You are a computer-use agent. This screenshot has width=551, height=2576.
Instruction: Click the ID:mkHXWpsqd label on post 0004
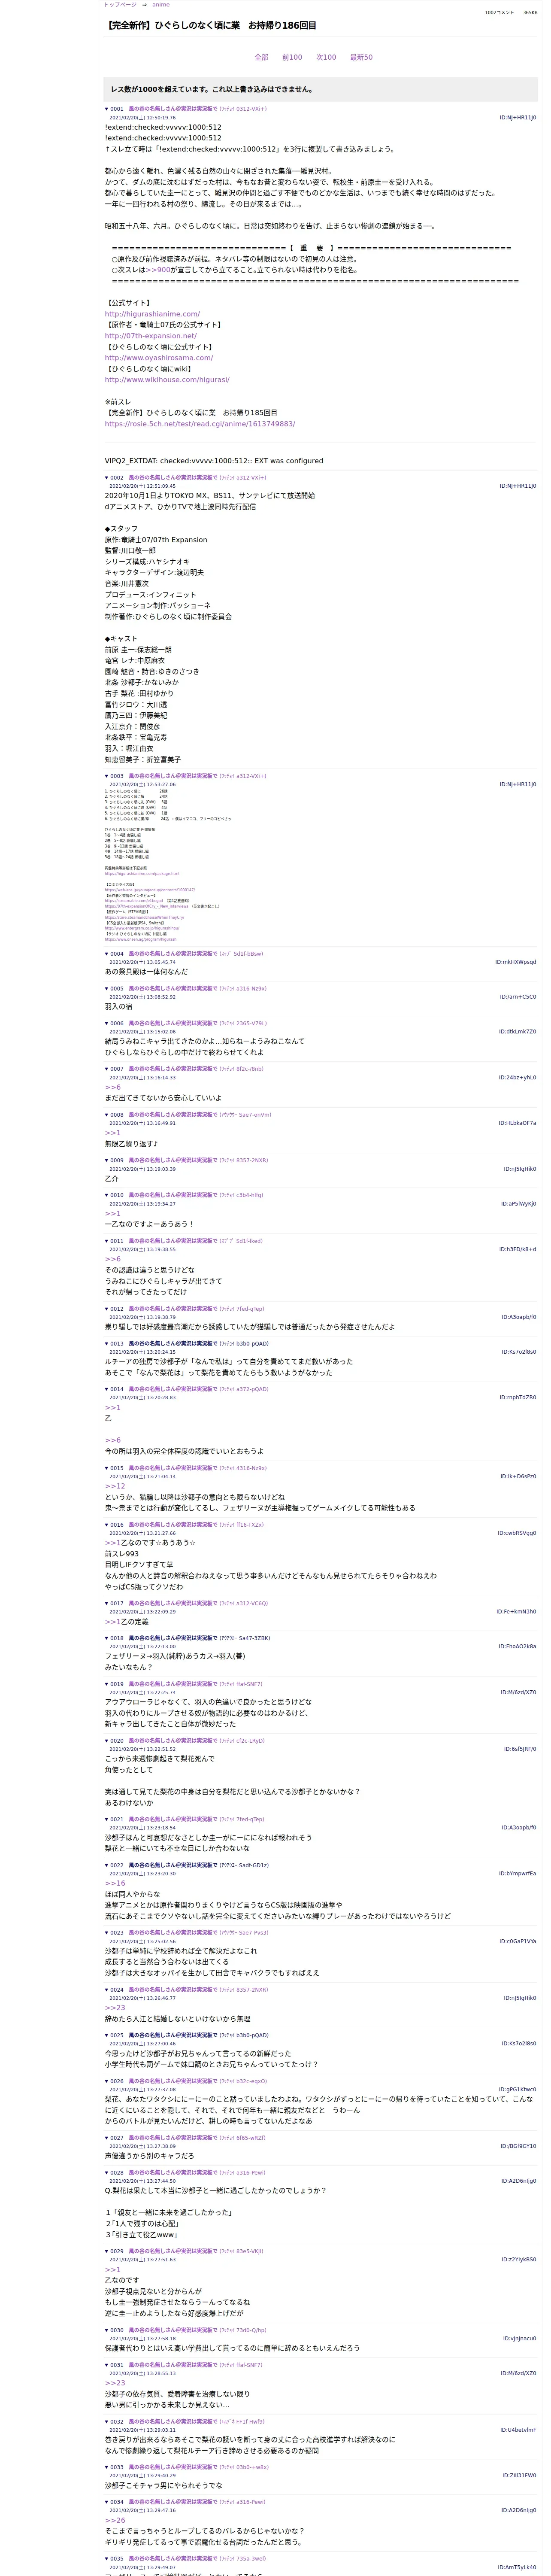(515, 963)
